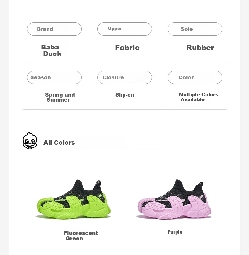
Task: Click the Color pill label
Action: [195, 77]
